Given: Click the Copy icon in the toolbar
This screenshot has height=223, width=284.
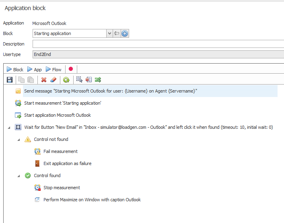Looking at the screenshot, I should 21,80.
